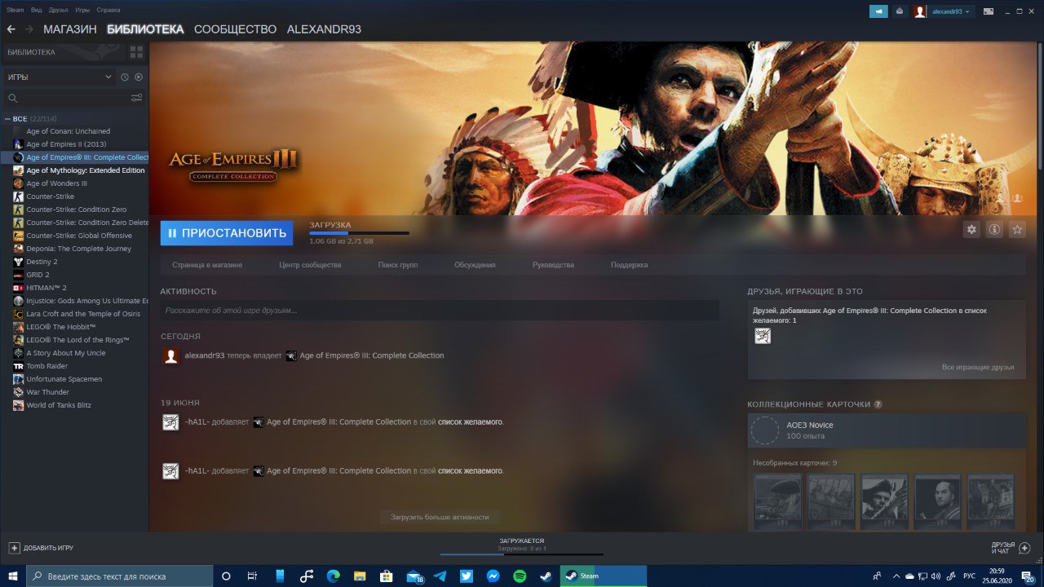Open Microsoft Edge from taskbar

coord(333,576)
